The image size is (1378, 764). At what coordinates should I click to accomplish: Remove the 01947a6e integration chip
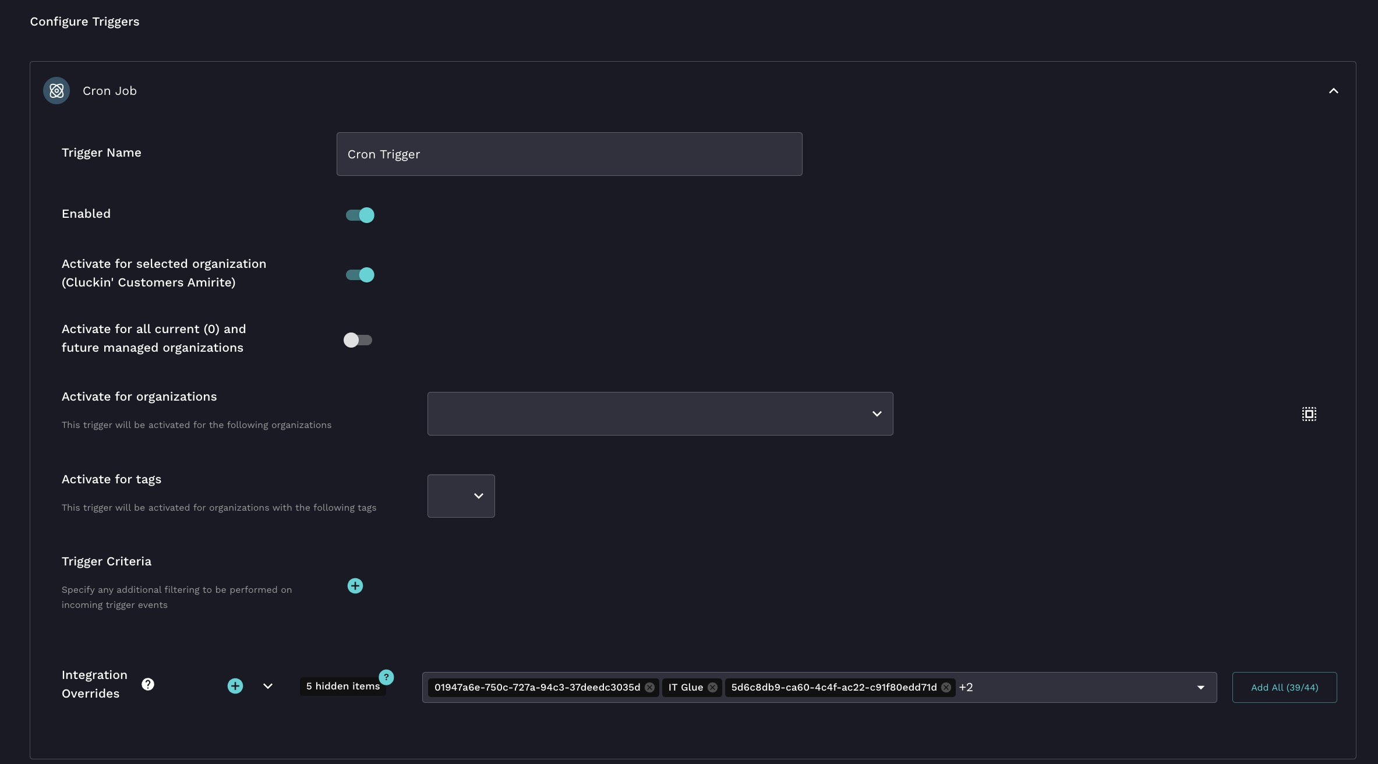tap(650, 688)
